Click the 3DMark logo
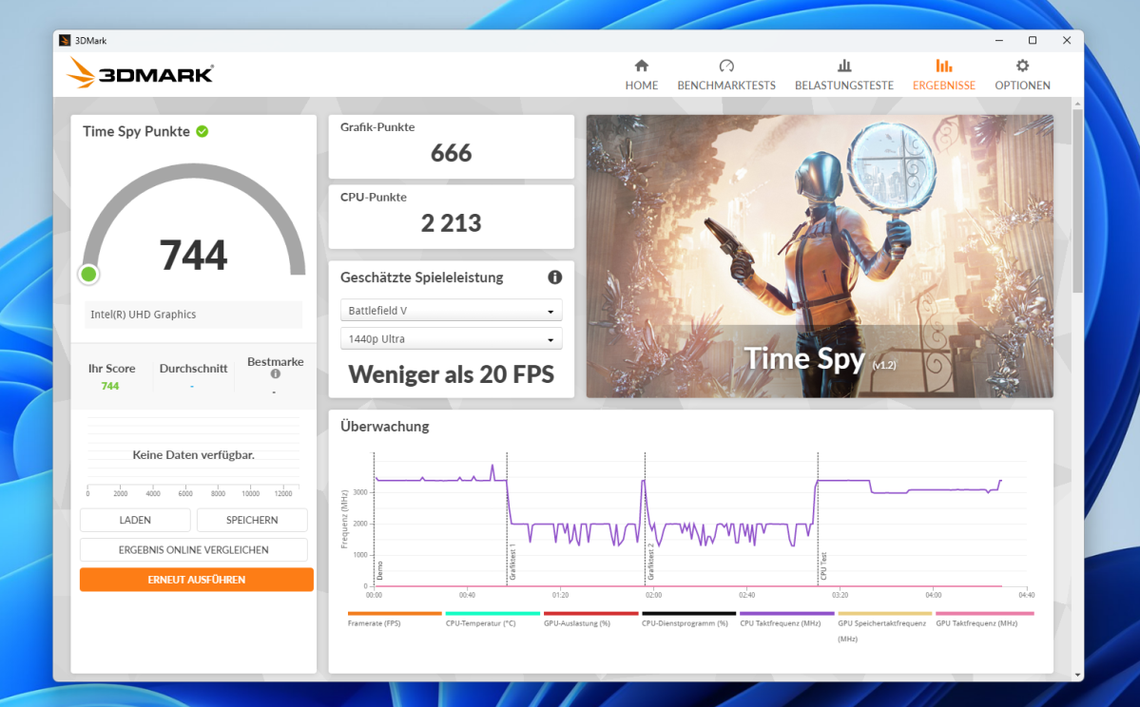The width and height of the screenshot is (1140, 707). (140, 73)
